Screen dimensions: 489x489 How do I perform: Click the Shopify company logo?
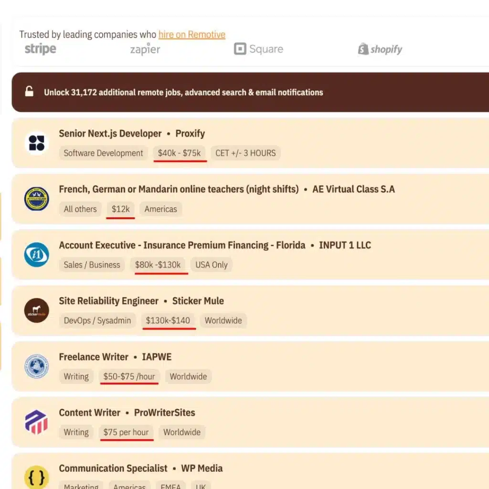[x=380, y=49]
